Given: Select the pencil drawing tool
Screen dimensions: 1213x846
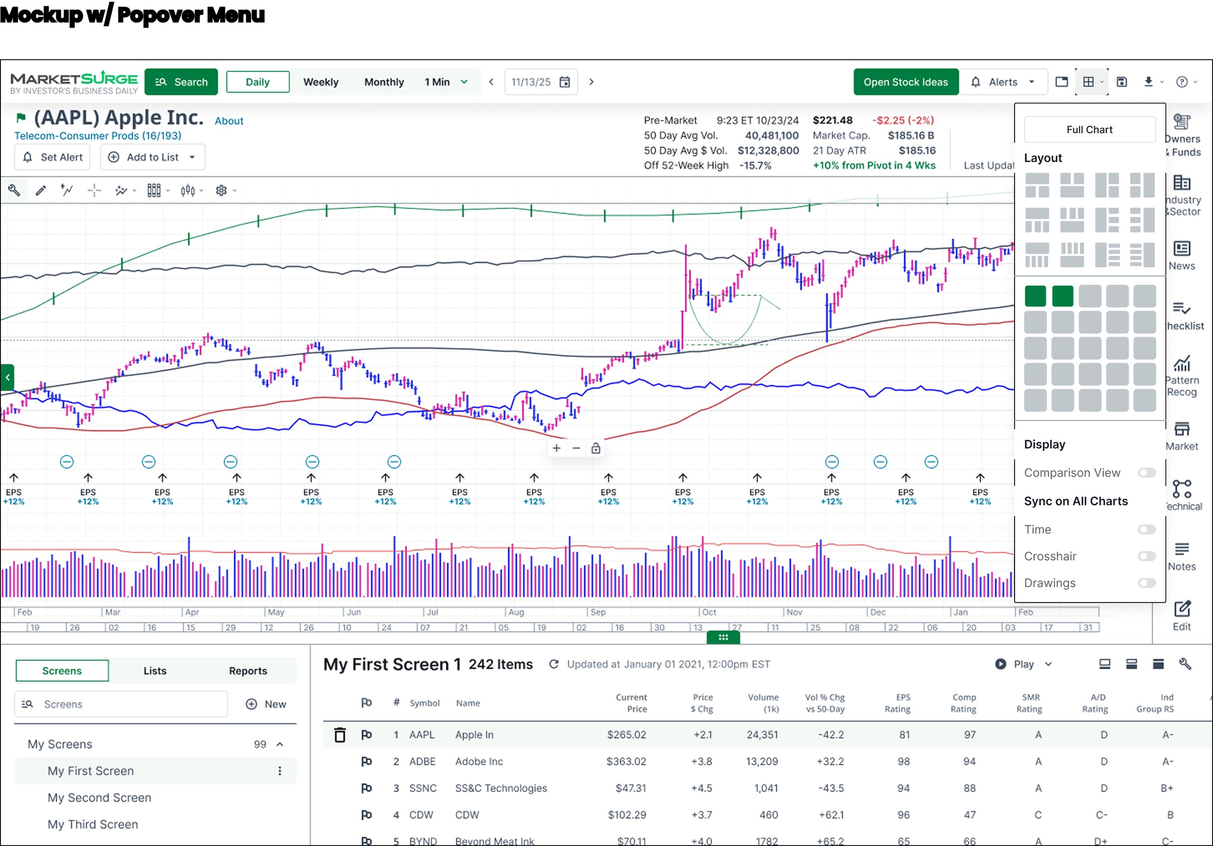Looking at the screenshot, I should pyautogui.click(x=41, y=191).
